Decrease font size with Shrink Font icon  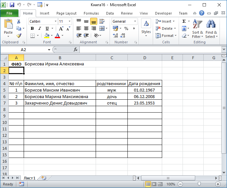[68, 28]
